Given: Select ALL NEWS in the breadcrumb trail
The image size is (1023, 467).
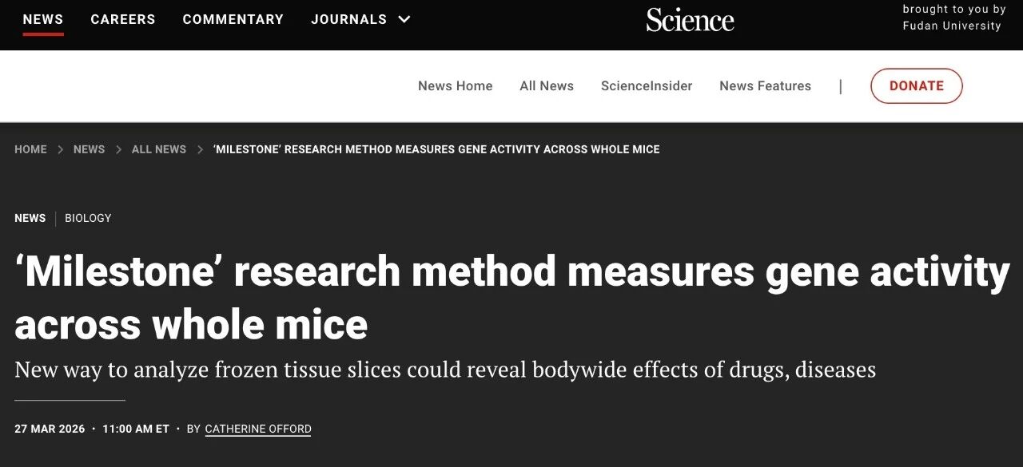Looking at the screenshot, I should (x=159, y=149).
